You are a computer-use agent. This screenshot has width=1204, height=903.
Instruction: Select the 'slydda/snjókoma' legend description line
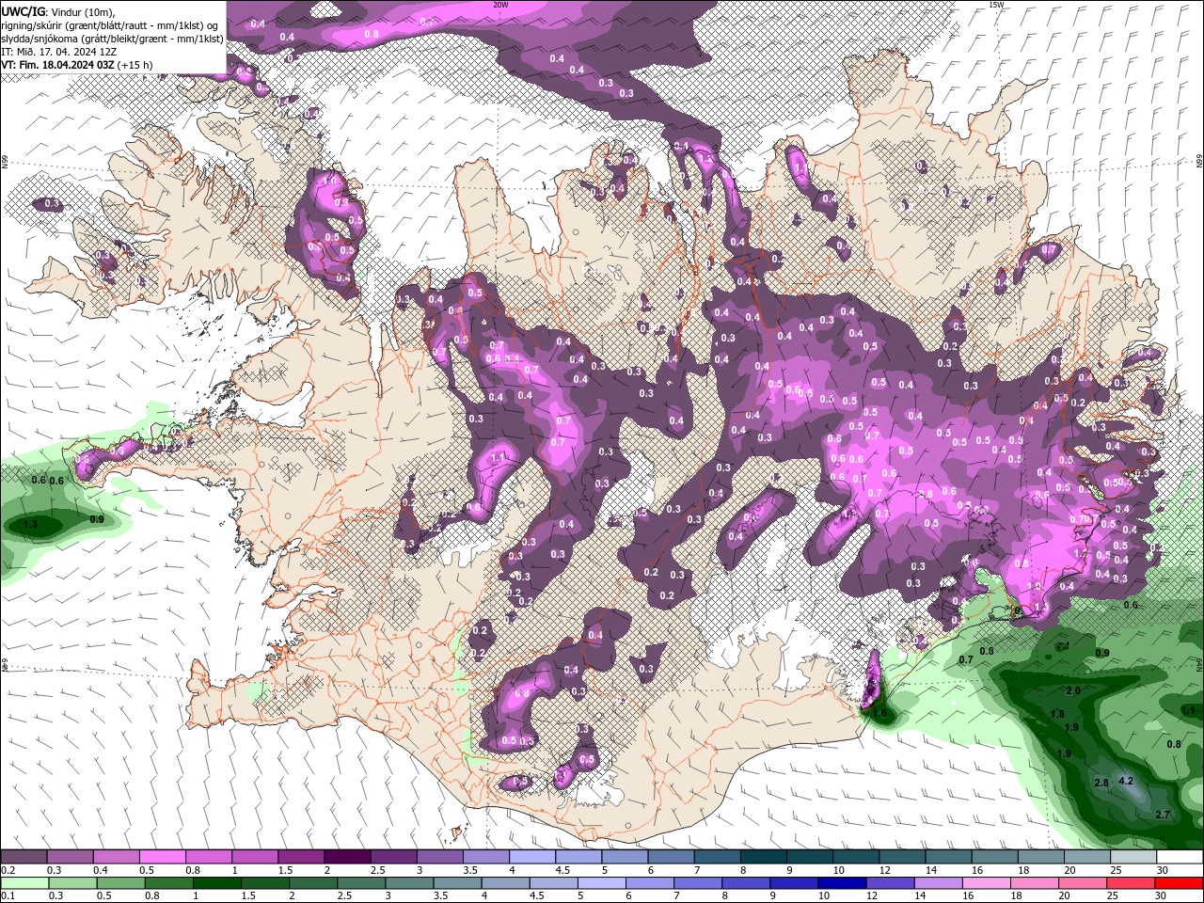point(112,39)
